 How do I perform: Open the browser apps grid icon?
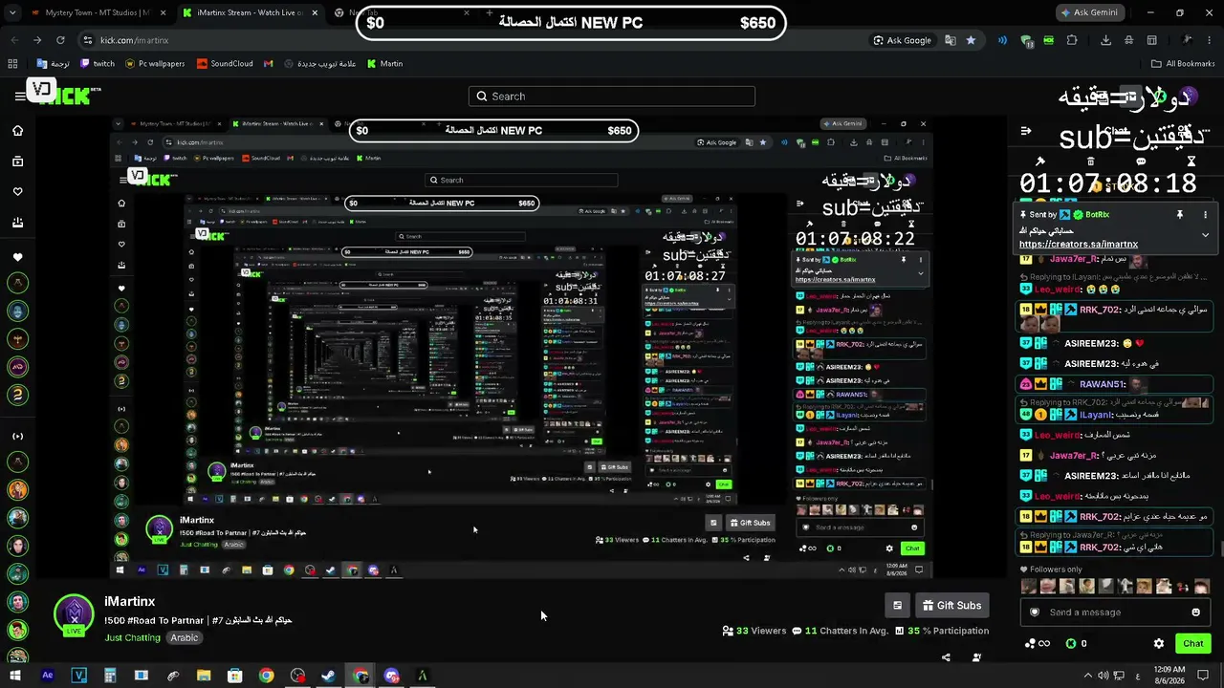coord(12,64)
